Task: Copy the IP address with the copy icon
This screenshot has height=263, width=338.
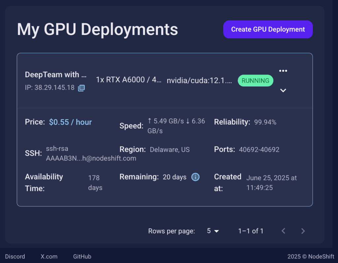Action: point(81,88)
